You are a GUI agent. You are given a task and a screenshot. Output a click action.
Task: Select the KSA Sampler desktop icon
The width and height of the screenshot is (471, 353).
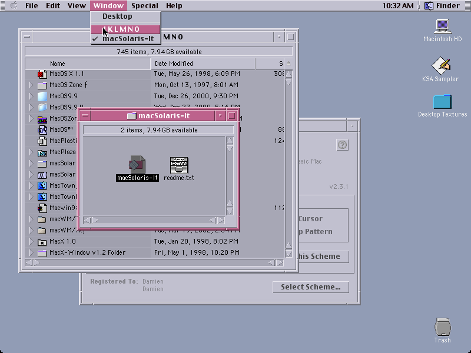pyautogui.click(x=440, y=65)
